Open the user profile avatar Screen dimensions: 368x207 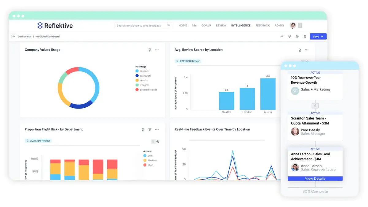click(293, 25)
